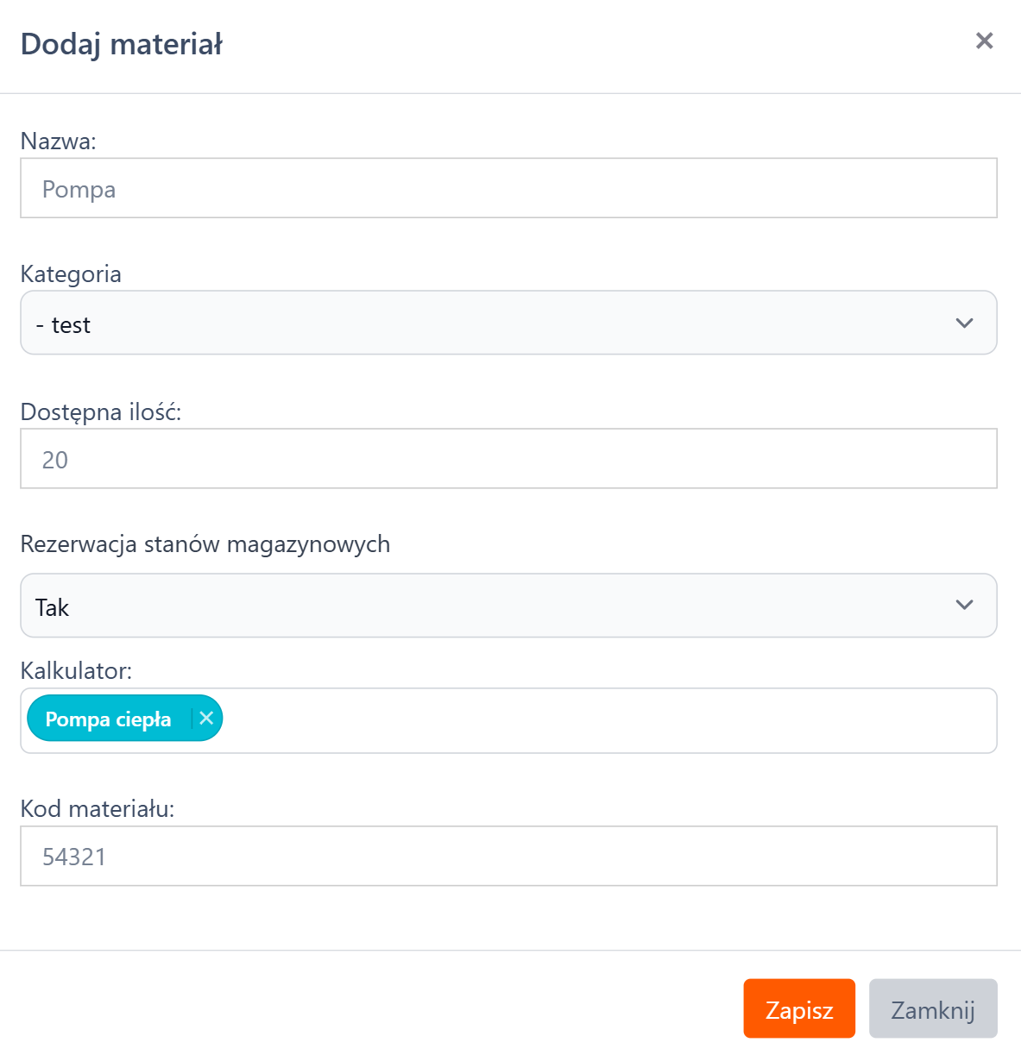
Task: Remove the Pompa ciepła tag
Action: point(206,719)
